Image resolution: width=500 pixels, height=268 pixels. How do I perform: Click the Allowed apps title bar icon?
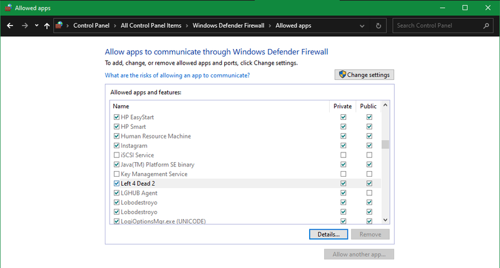(7, 7)
